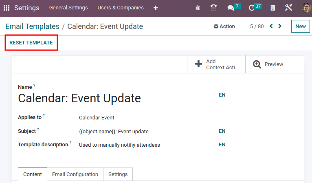Open the user avatar menu
This screenshot has width=312, height=183.
coord(306,8)
